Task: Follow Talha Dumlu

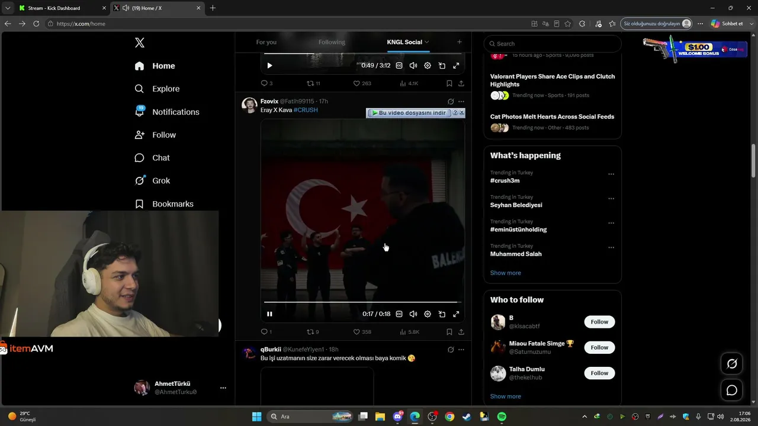Action: tap(599, 373)
